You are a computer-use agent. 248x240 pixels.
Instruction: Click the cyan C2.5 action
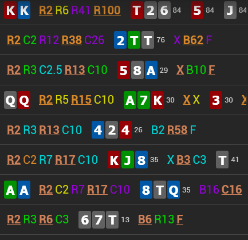50,70
